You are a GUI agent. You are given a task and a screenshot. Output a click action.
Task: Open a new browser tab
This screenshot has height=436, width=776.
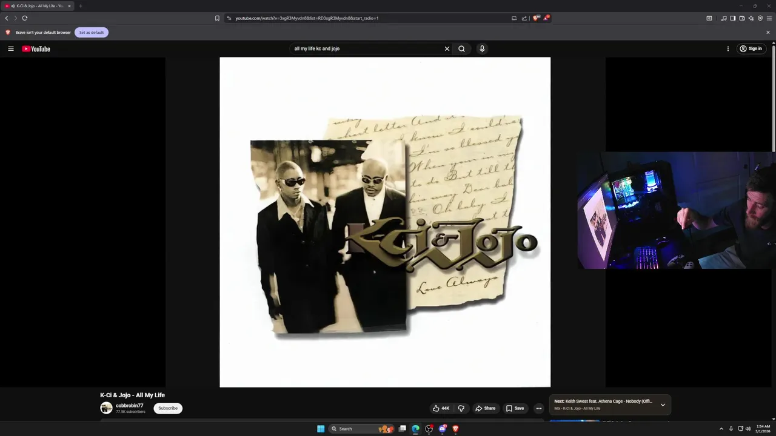[80, 6]
